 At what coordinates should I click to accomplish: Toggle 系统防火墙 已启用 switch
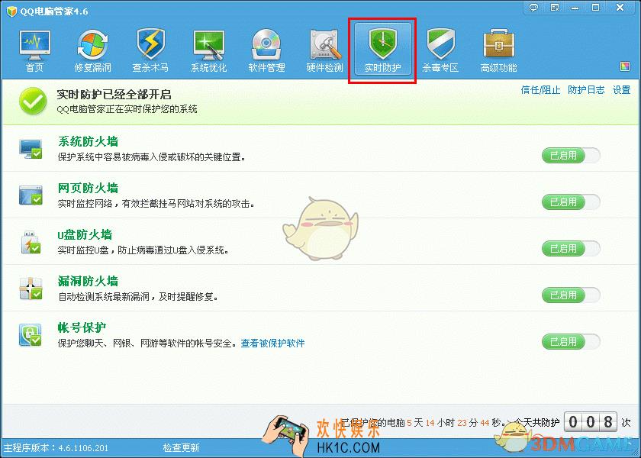pyautogui.click(x=571, y=156)
